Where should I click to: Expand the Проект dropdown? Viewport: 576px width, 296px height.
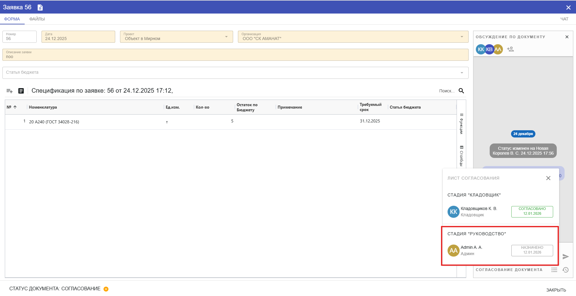pyautogui.click(x=226, y=37)
